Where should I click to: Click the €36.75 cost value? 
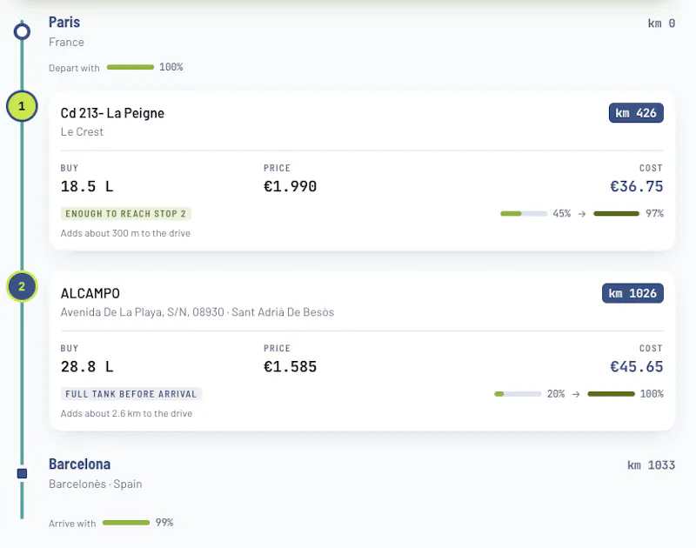[636, 186]
